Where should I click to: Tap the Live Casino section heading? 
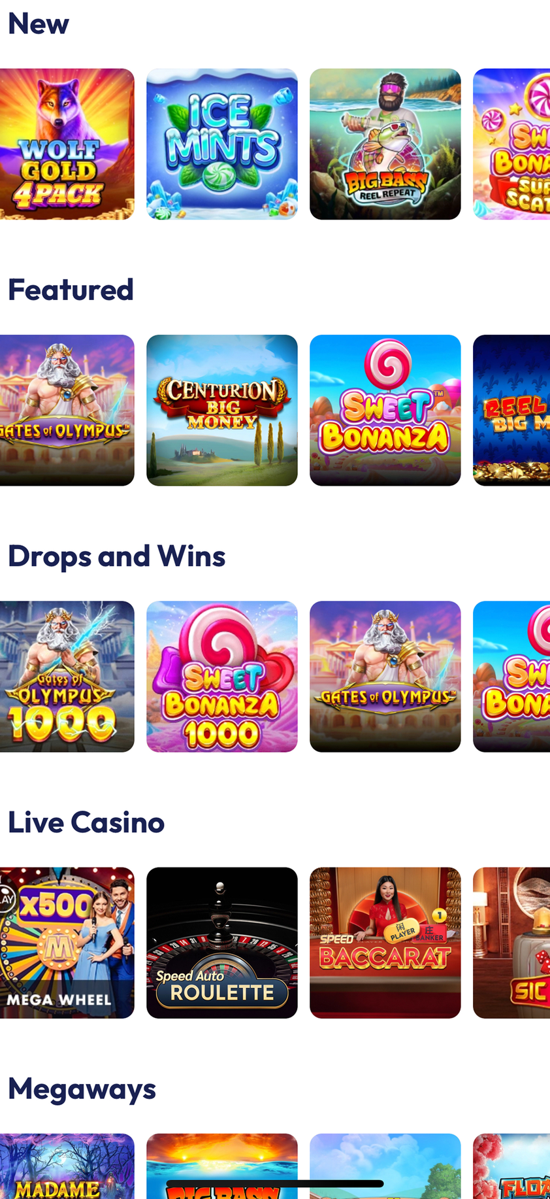tap(86, 822)
